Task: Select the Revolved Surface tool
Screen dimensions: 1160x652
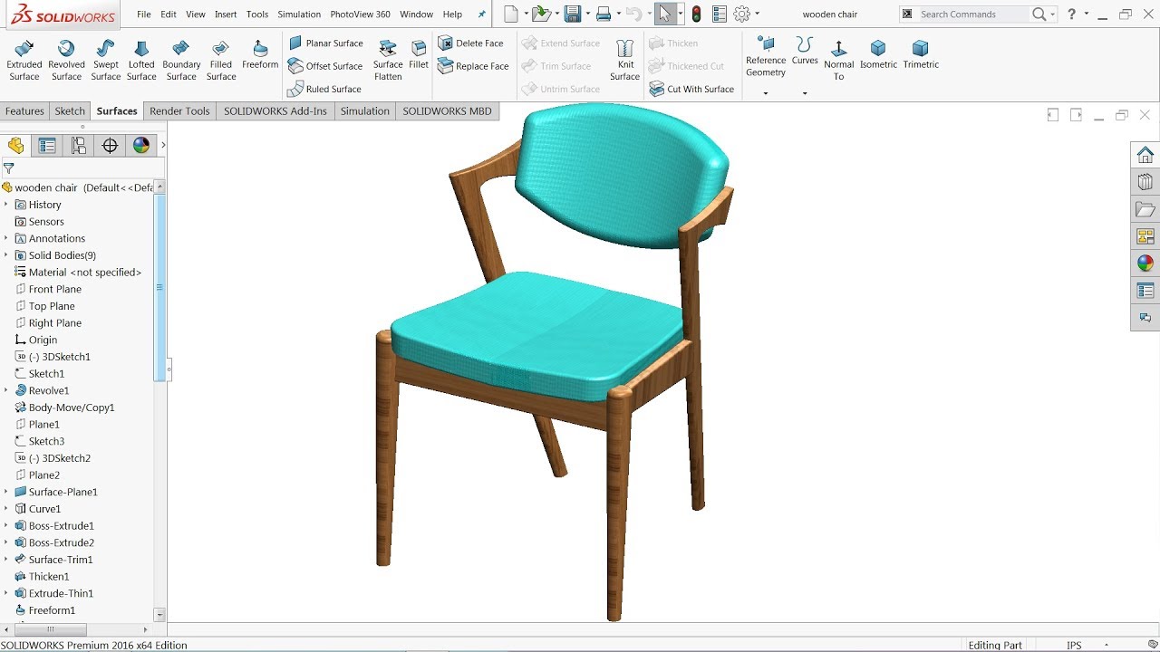Action: [66, 60]
